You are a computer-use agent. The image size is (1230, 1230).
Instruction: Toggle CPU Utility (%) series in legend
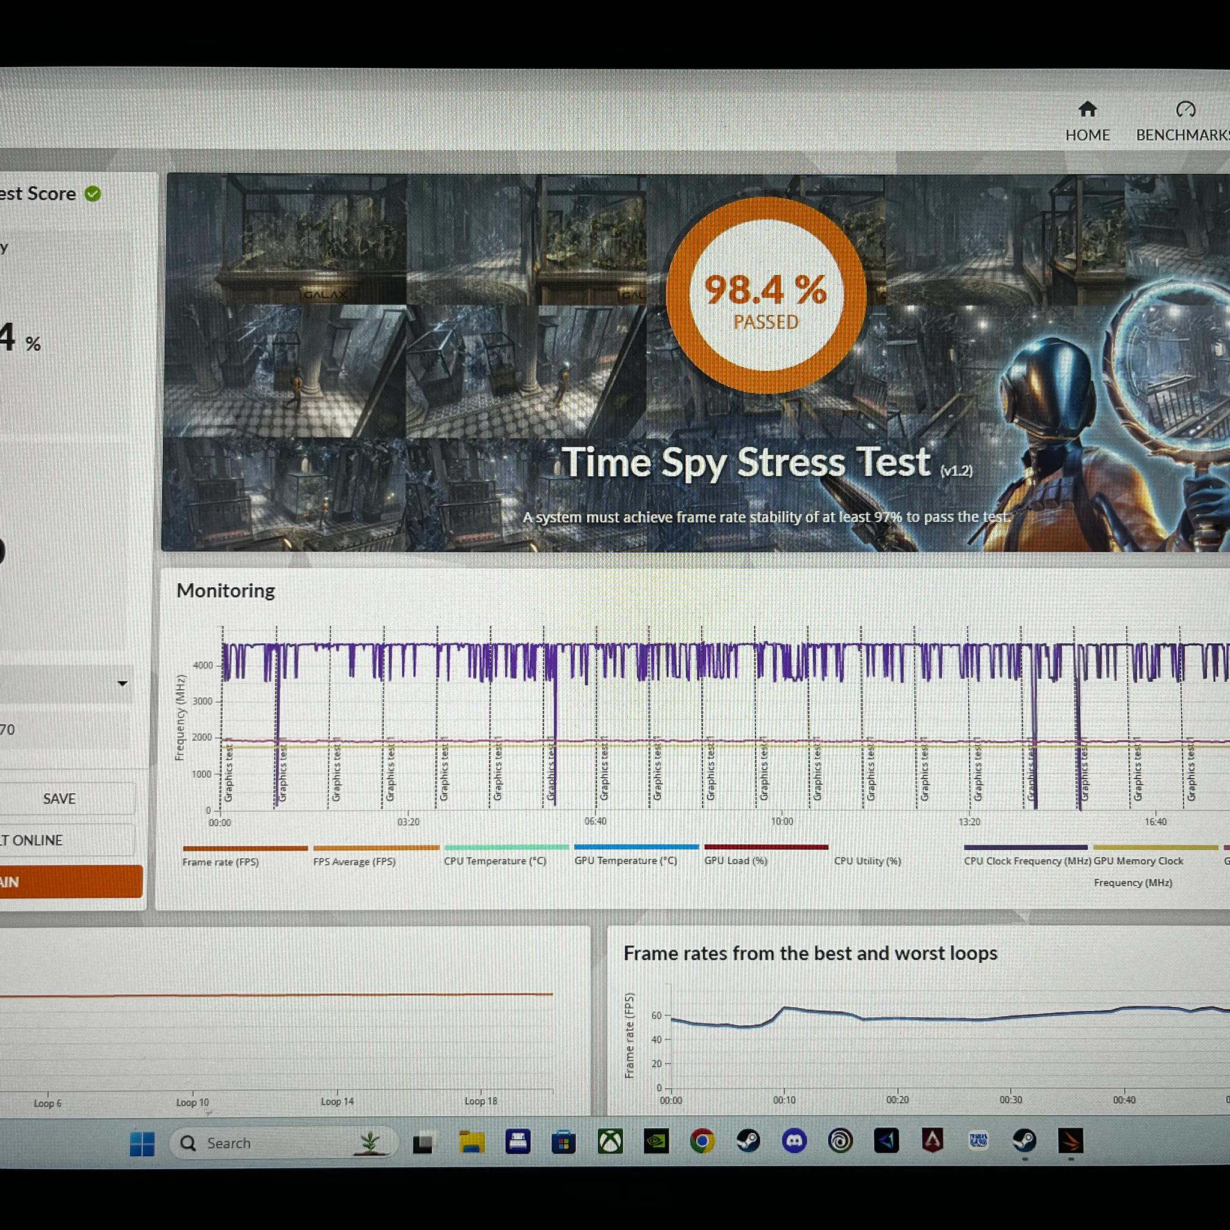[868, 861]
